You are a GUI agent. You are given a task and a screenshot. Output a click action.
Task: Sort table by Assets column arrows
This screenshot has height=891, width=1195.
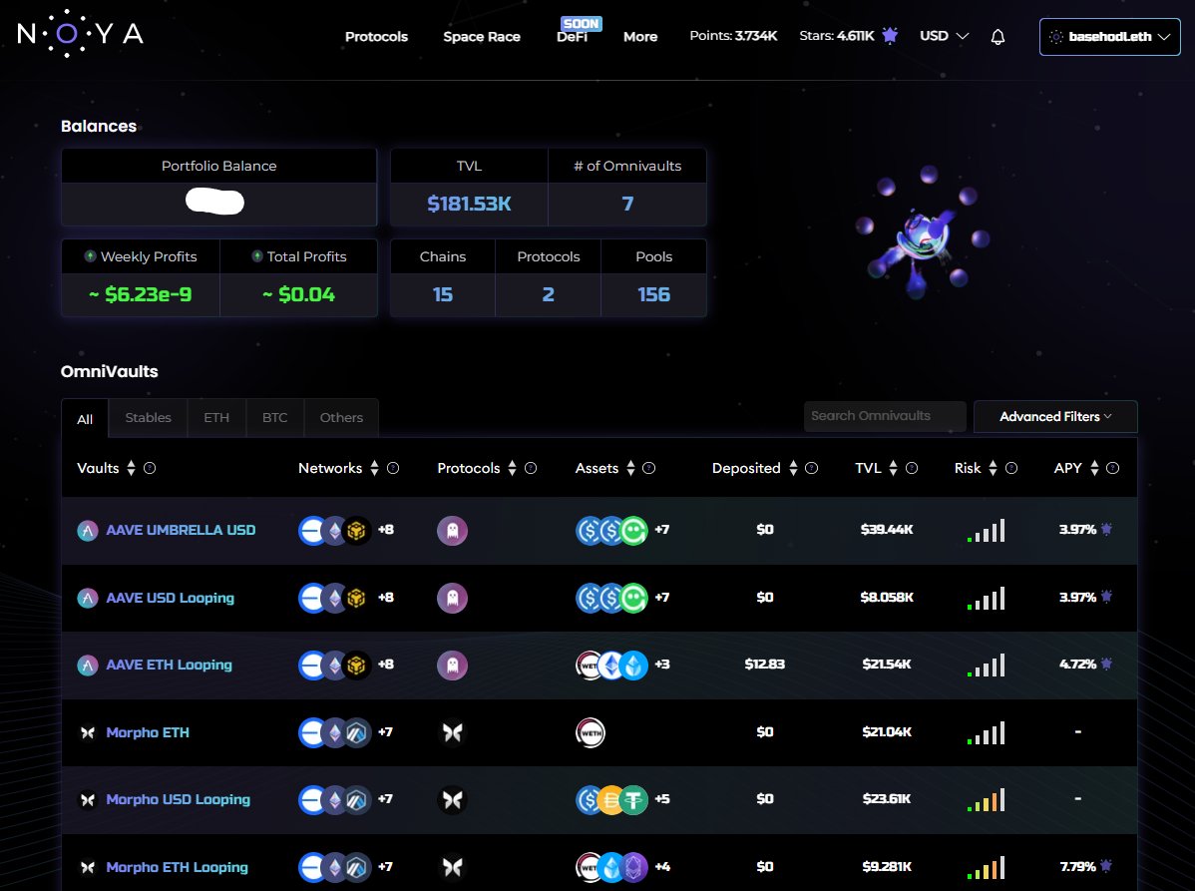pos(630,468)
